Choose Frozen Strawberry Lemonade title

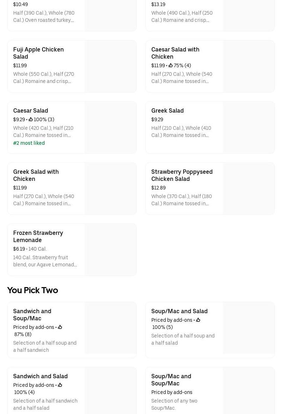[38, 236]
